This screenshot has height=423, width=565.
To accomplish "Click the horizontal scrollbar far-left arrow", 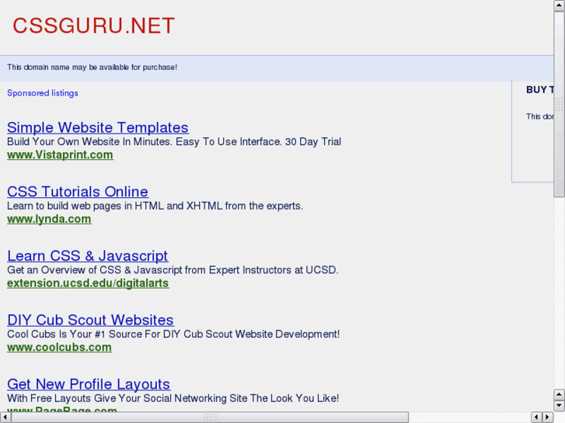I will 5,418.
